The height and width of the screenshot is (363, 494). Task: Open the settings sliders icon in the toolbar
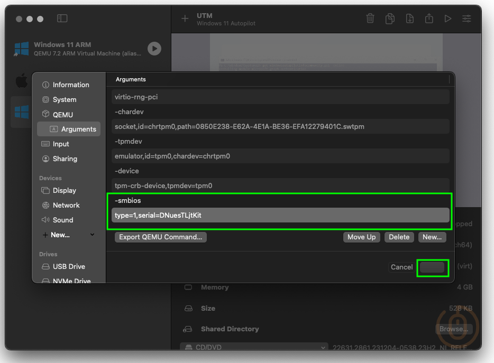[467, 18]
